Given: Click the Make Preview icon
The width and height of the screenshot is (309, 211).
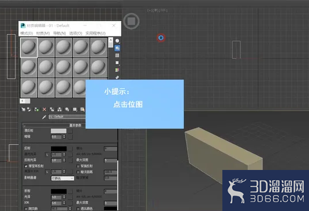Looking at the screenshot, I should [117, 77].
